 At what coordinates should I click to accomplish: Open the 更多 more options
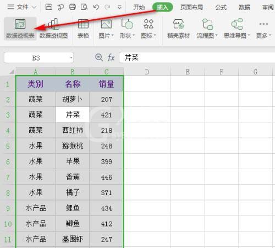[x=263, y=29]
